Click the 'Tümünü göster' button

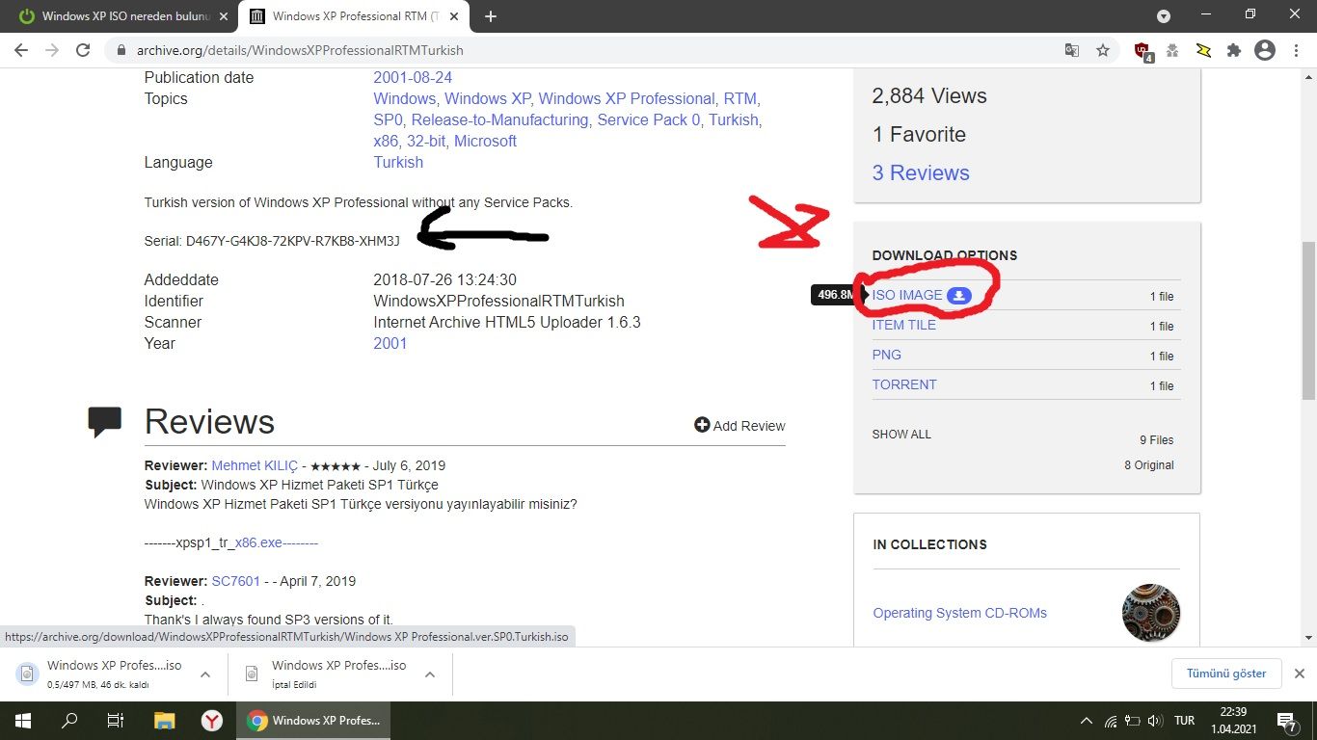click(x=1226, y=674)
